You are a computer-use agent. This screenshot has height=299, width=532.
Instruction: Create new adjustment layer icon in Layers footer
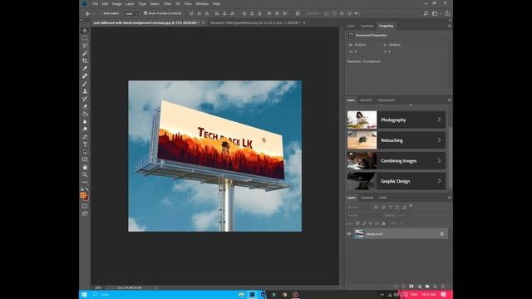click(x=419, y=287)
